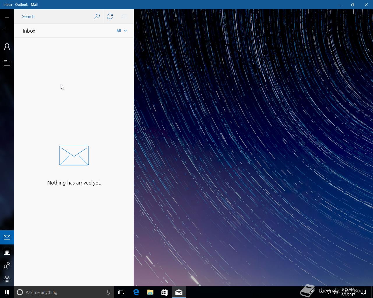This screenshot has width=373, height=298.
Task: Click the network tray icon
Action: pyautogui.click(x=328, y=292)
